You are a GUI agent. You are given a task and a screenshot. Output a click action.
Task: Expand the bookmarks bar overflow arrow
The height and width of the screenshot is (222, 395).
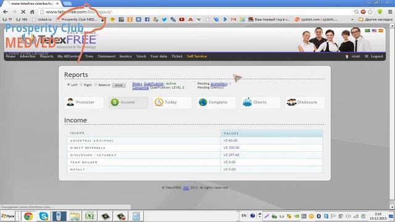(352, 19)
